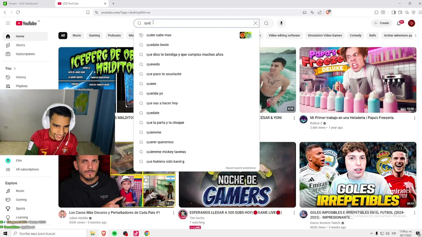Click the YouTube search input field
The image size is (422, 237).
(197, 23)
